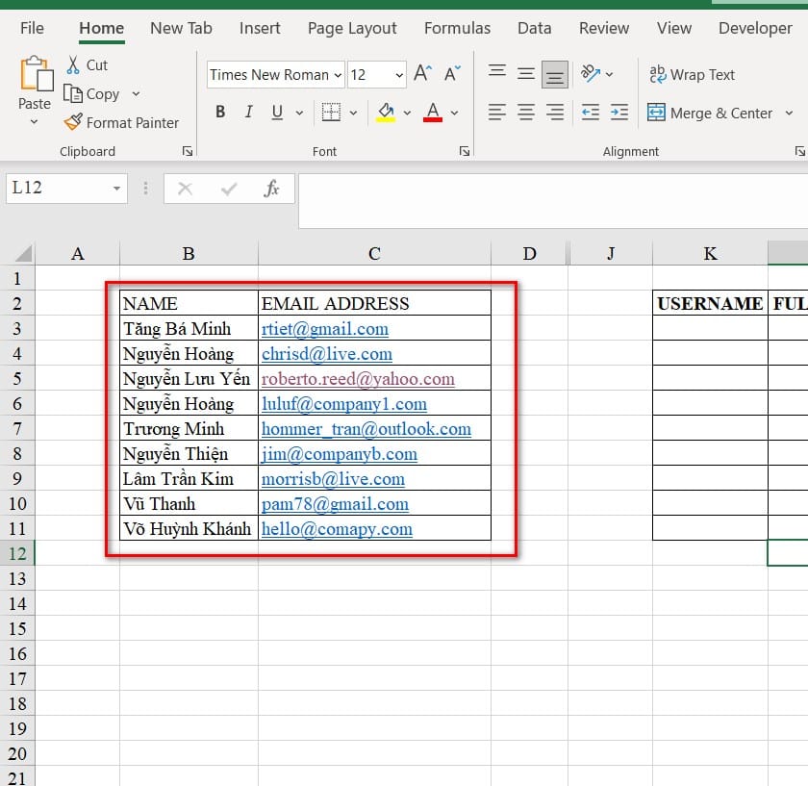Open the Developer ribbon tab
This screenshot has width=808, height=786.
(x=755, y=29)
